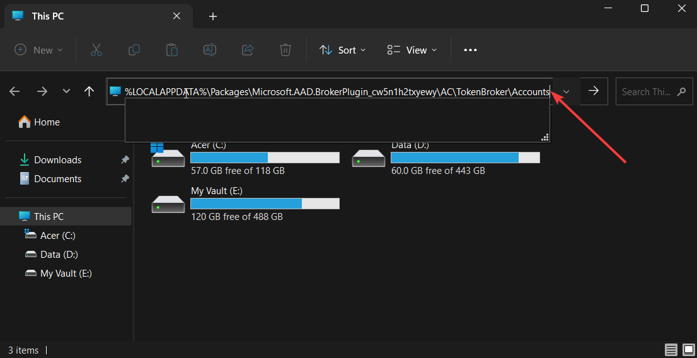697x358 pixels.
Task: Open the New dropdown menu
Action: pos(38,50)
